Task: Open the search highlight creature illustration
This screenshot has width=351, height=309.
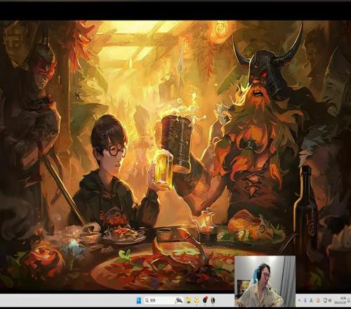Action: pos(179,301)
